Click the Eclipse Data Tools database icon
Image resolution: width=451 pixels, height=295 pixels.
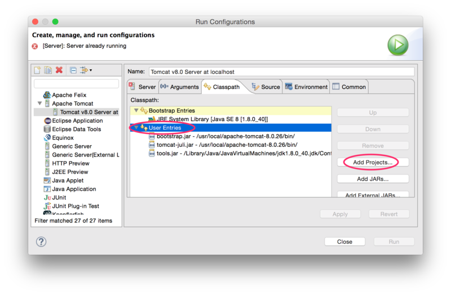47,129
